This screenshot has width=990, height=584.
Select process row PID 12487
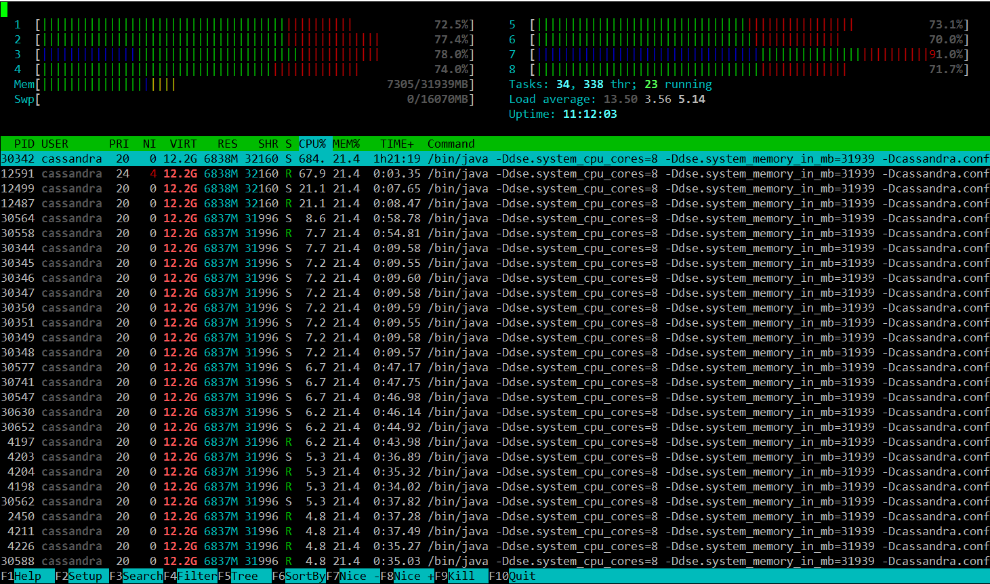point(495,203)
